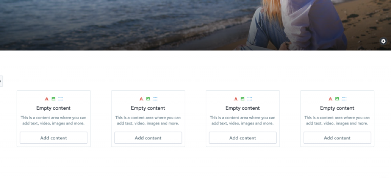The width and height of the screenshot is (391, 178).
Task: Click green image icon in fourth card
Action: [337, 99]
